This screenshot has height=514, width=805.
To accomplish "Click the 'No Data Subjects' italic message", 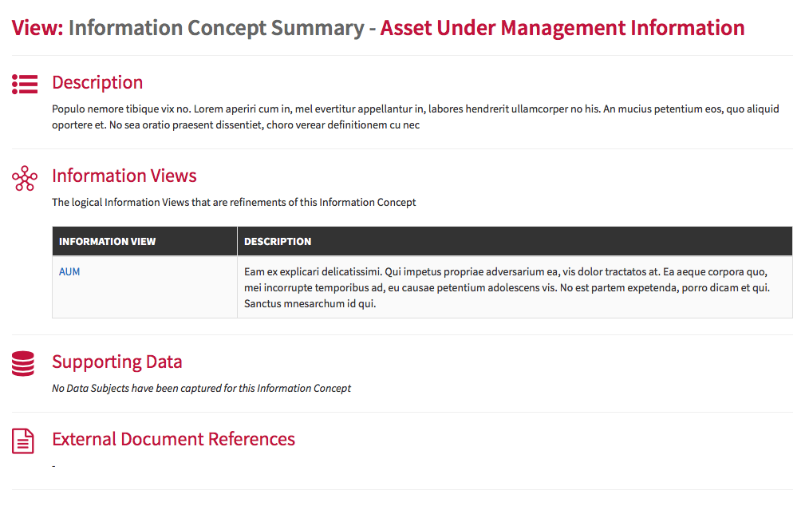I will [x=201, y=388].
